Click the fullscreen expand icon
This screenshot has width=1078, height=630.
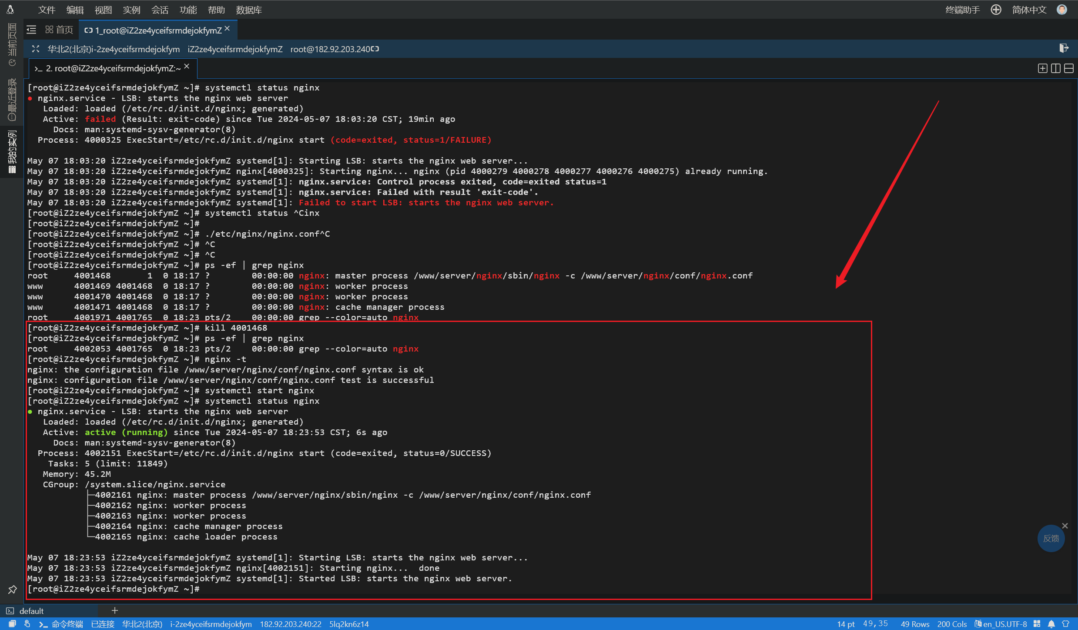coord(36,49)
